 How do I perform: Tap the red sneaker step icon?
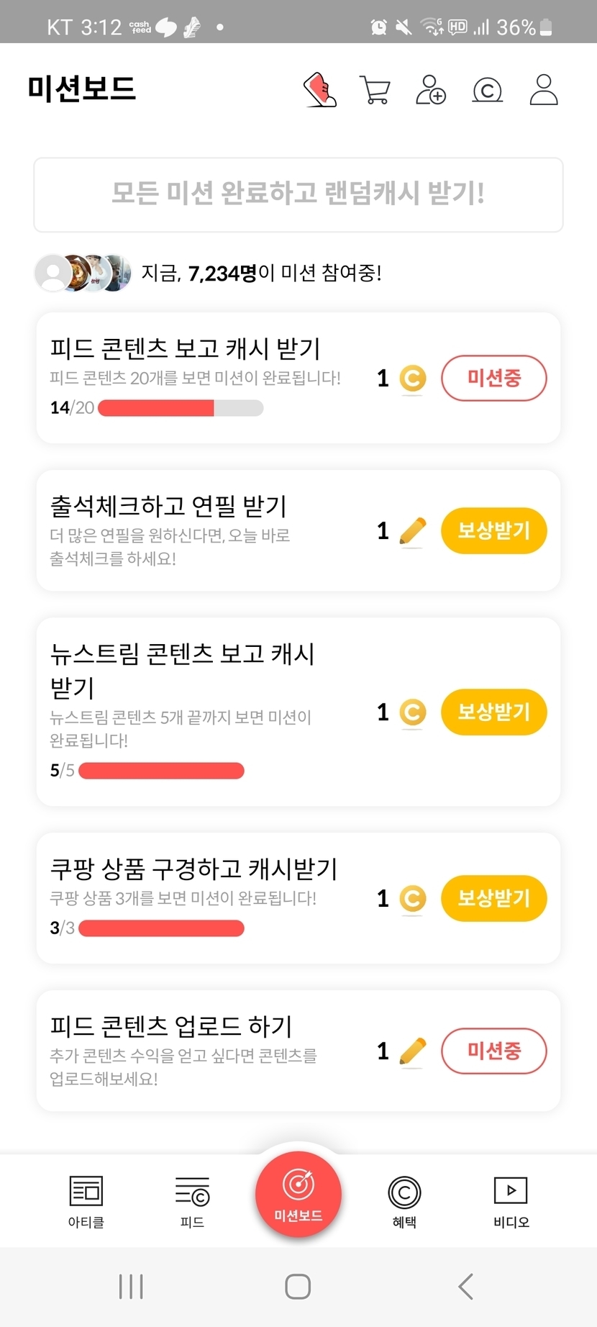coord(320,90)
